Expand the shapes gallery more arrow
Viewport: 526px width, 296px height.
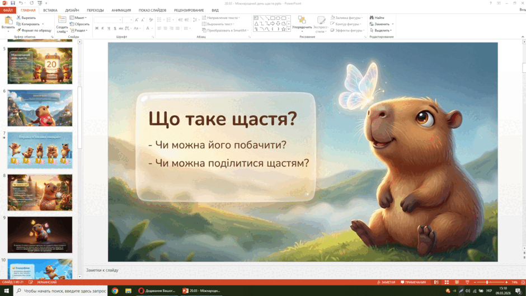(289, 29)
